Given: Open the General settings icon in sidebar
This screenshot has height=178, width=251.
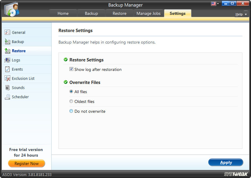Looking at the screenshot, I should (x=7, y=32).
